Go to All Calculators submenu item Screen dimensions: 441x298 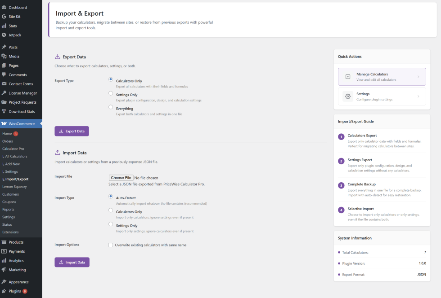[16, 156]
